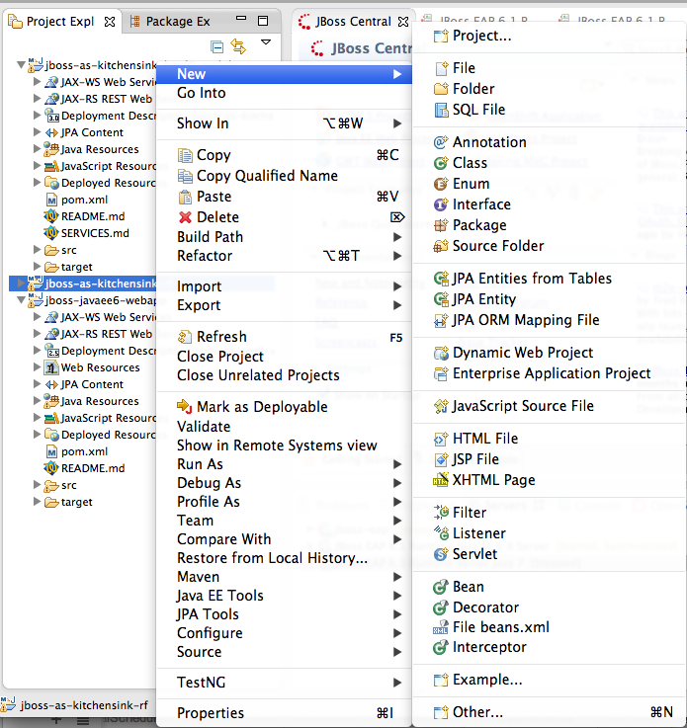Select Restore from Local History...
This screenshot has height=728, width=687.
[285, 558]
